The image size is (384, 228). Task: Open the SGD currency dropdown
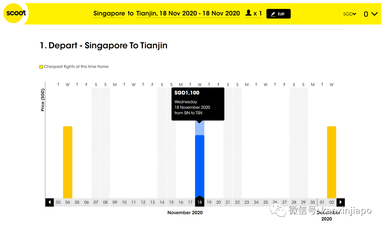pyautogui.click(x=349, y=14)
